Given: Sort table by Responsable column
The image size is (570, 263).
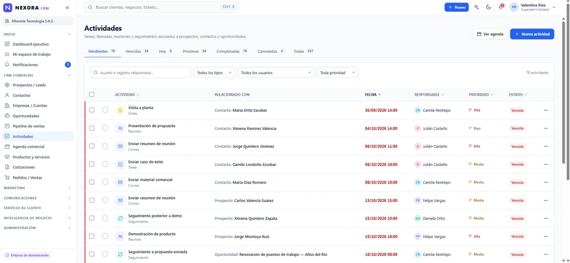Looking at the screenshot, I should tap(429, 94).
